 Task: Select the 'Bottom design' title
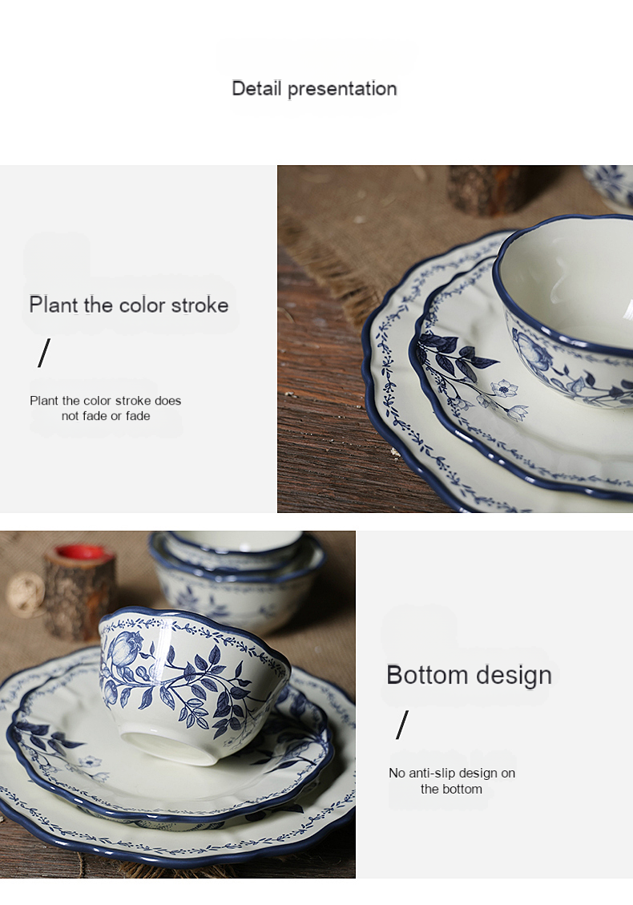pos(469,675)
